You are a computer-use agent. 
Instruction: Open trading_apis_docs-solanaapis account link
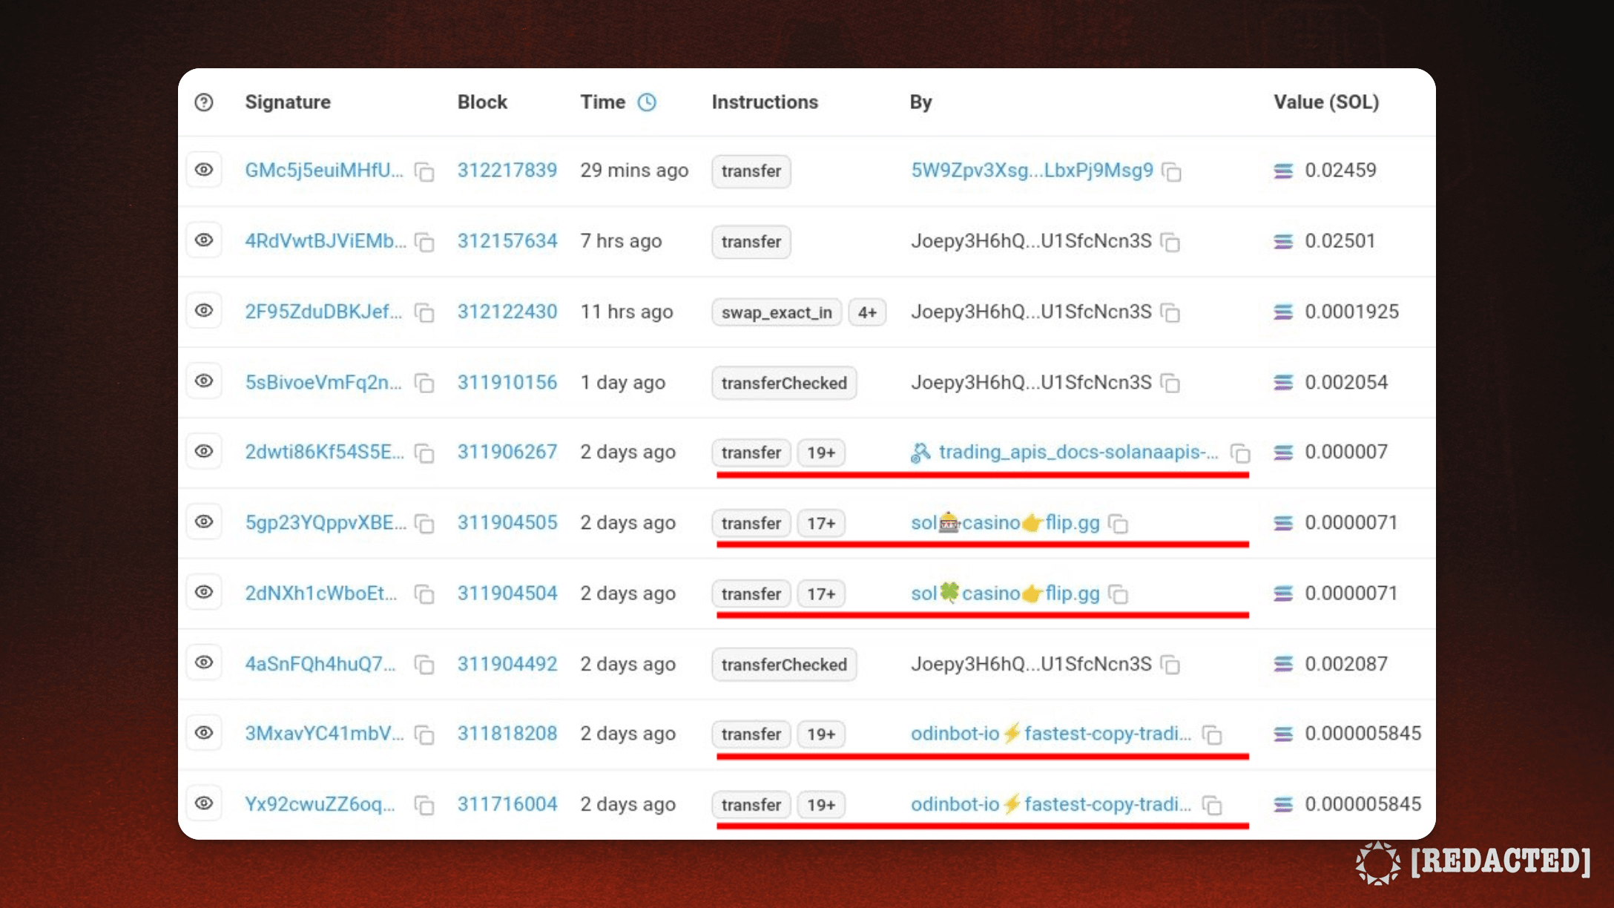pyautogui.click(x=1078, y=452)
